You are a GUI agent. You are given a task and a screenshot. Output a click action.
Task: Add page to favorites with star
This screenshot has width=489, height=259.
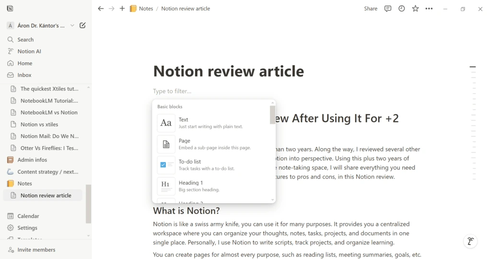(x=415, y=9)
